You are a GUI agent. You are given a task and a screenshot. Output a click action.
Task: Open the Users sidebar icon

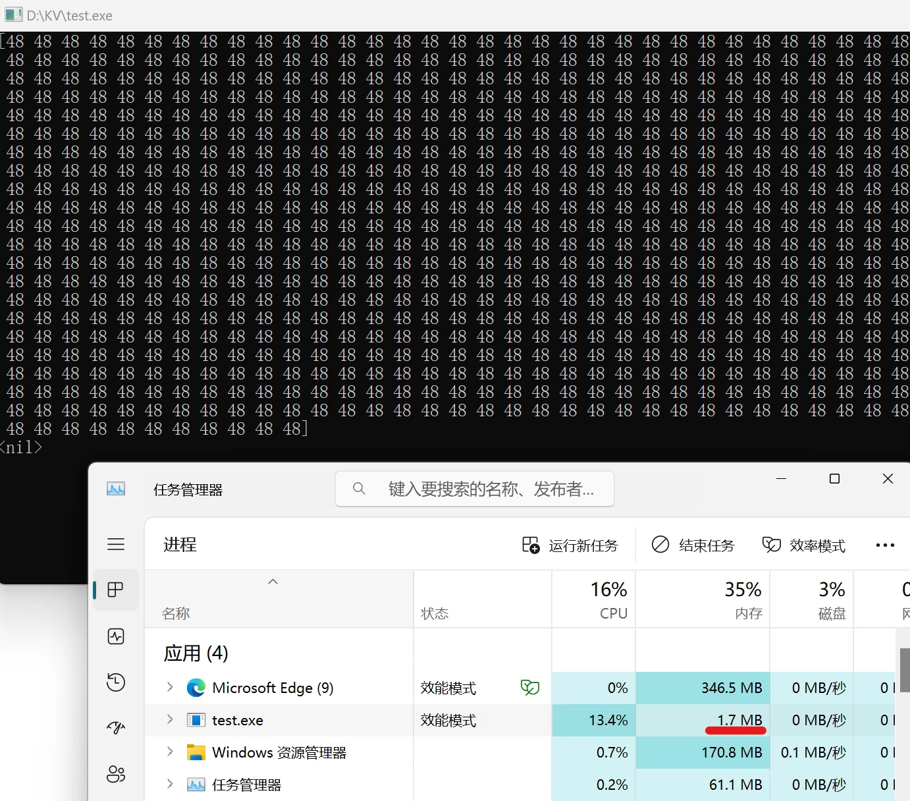click(116, 774)
